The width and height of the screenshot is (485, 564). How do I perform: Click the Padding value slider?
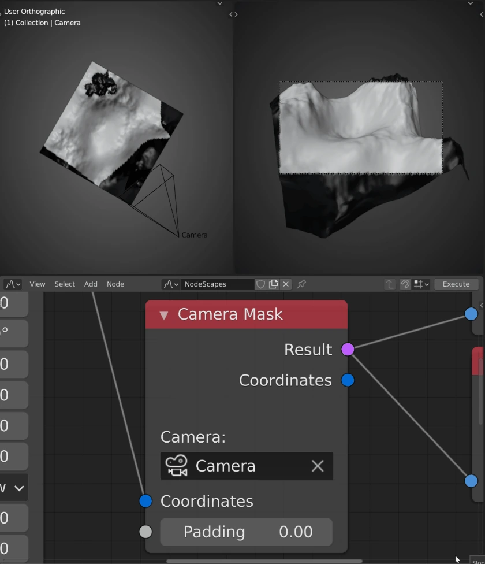click(247, 532)
